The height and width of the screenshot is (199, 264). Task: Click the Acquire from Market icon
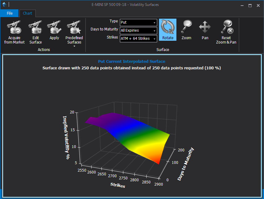pyautogui.click(x=14, y=28)
